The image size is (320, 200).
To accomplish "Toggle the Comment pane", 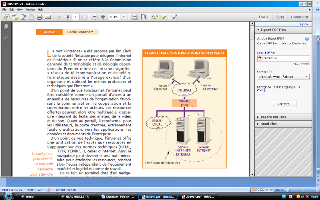I will (300, 17).
